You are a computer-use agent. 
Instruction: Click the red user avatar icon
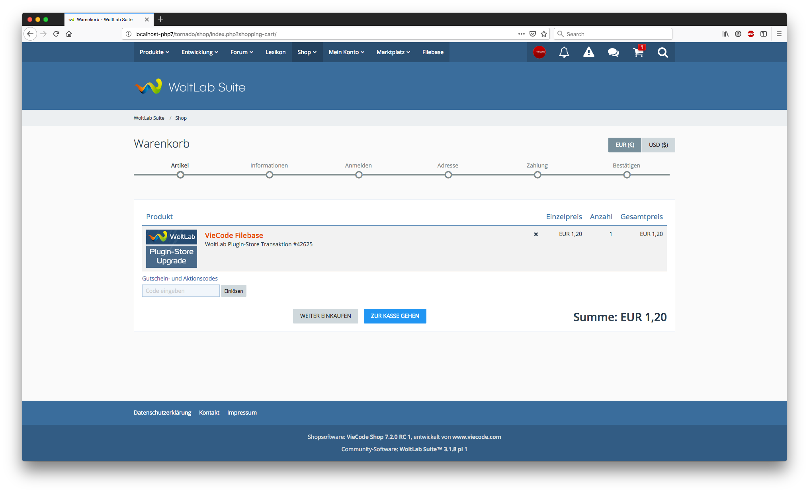point(539,52)
